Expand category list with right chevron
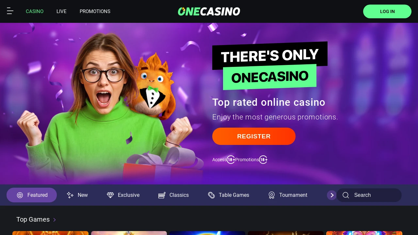 coord(332,195)
